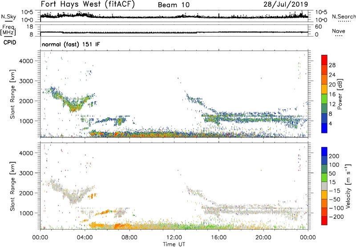Click the title 'Fort Hays West (fitACF)'
356x247 pixels.
pos(88,4)
